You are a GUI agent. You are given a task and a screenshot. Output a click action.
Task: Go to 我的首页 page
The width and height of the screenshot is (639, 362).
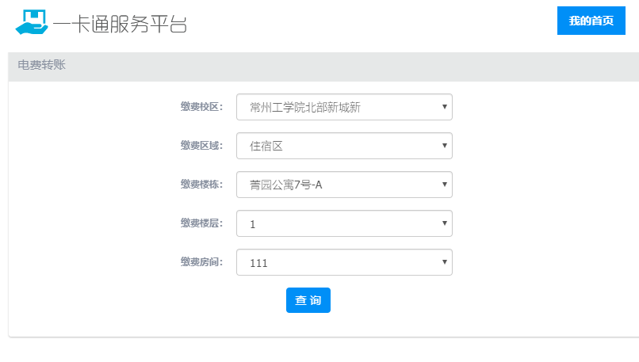pos(591,21)
